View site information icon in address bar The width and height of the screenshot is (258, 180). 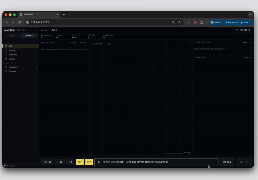tap(28, 22)
